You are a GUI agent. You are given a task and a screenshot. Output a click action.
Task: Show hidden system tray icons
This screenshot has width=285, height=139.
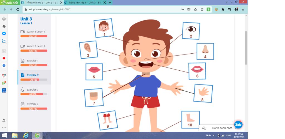(213, 136)
